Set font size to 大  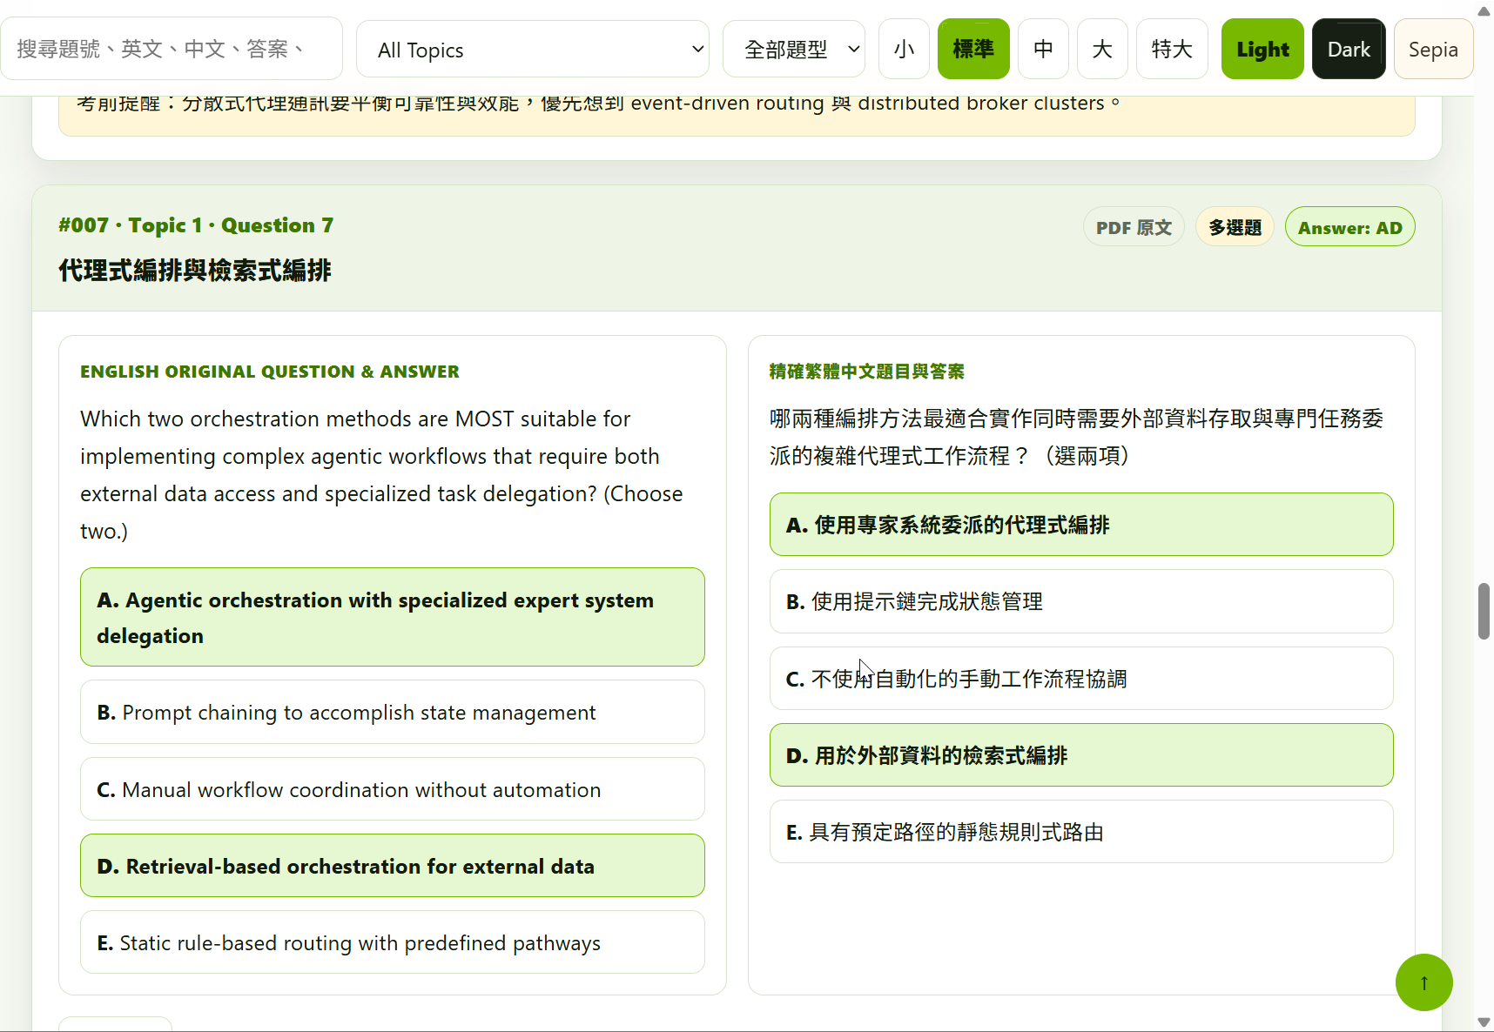(x=1102, y=50)
